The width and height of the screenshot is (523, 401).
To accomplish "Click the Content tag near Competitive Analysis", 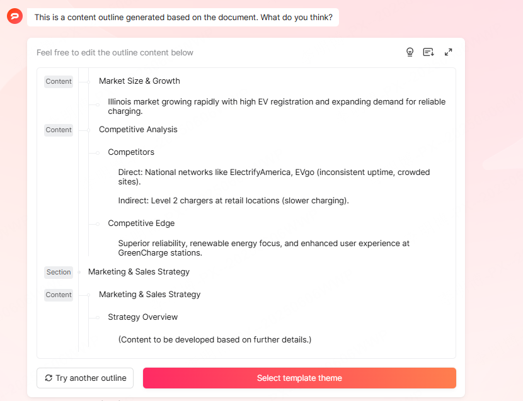I will [58, 130].
